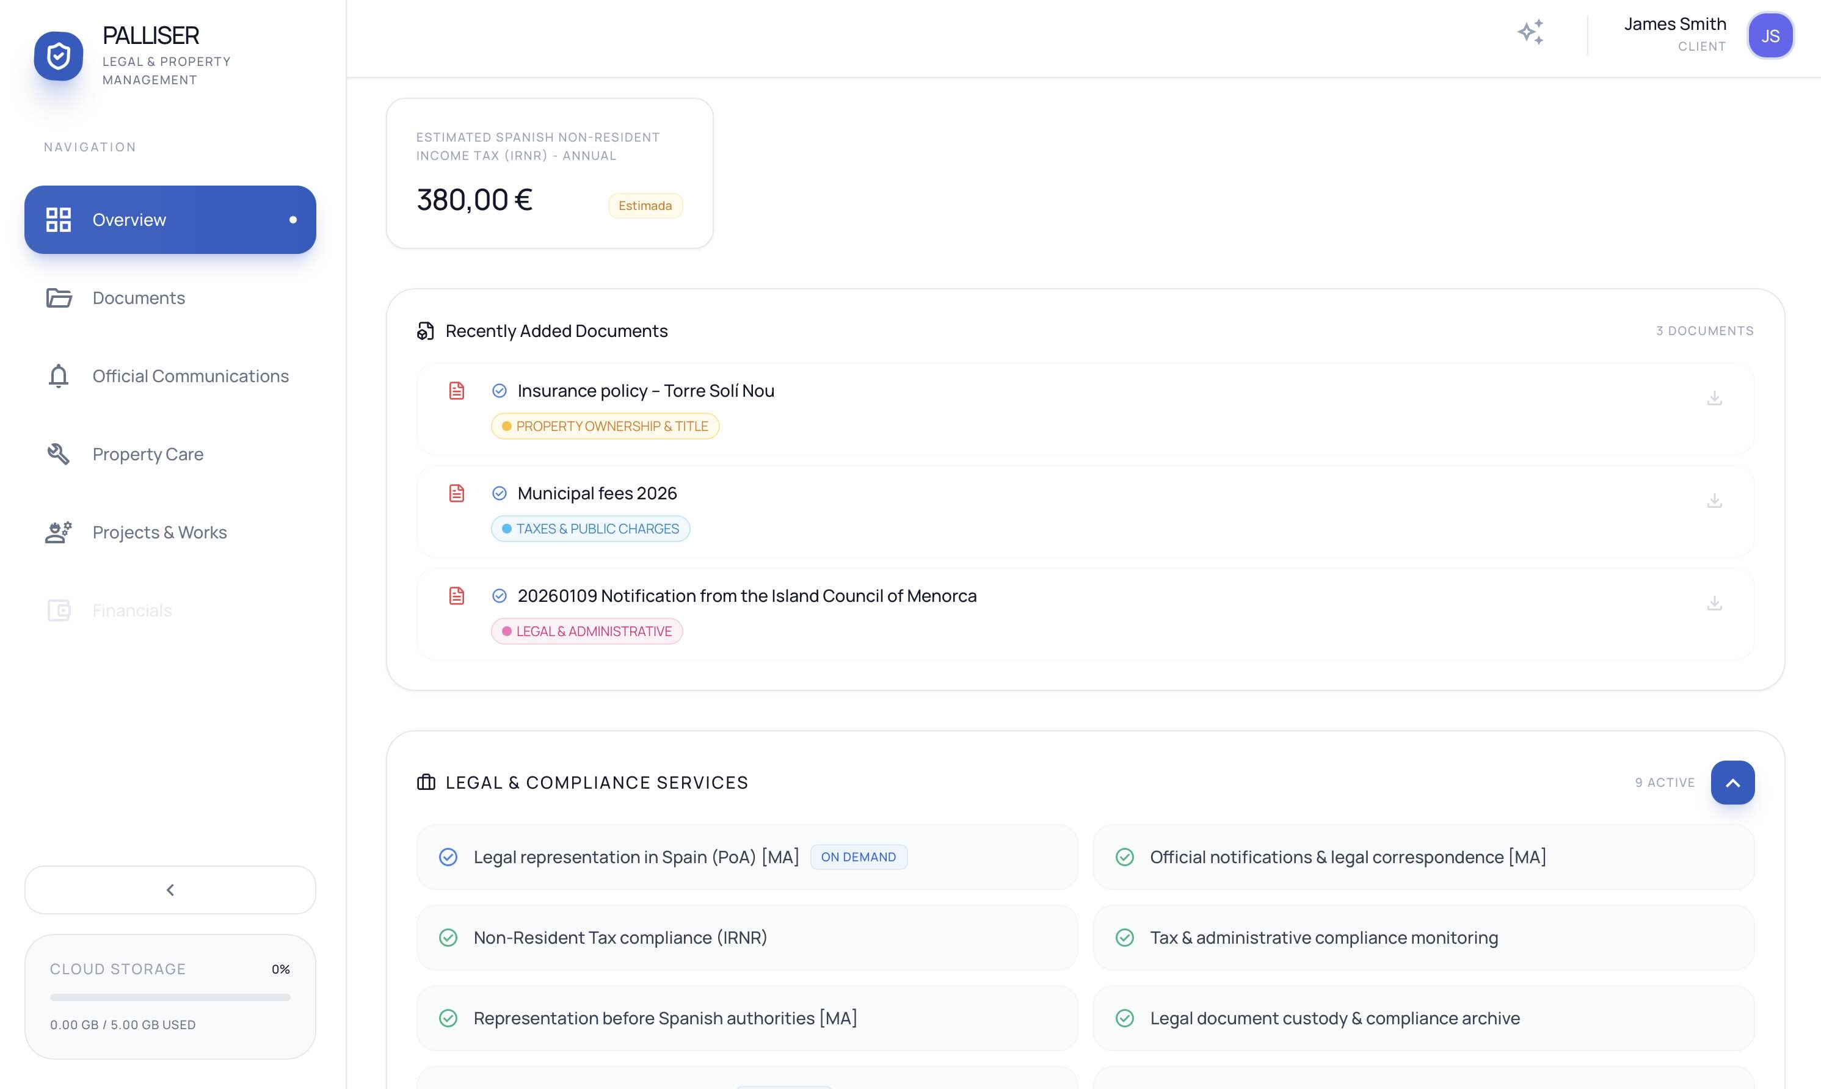The height and width of the screenshot is (1089, 1821).
Task: Click the verified check beside Municipal fees 2026
Action: (499, 494)
